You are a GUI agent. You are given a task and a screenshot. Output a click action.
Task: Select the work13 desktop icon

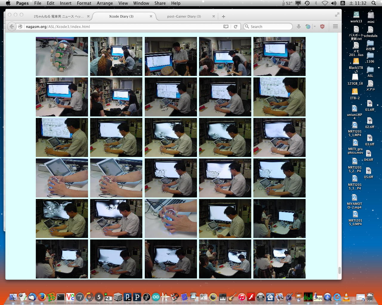pyautogui.click(x=356, y=17)
